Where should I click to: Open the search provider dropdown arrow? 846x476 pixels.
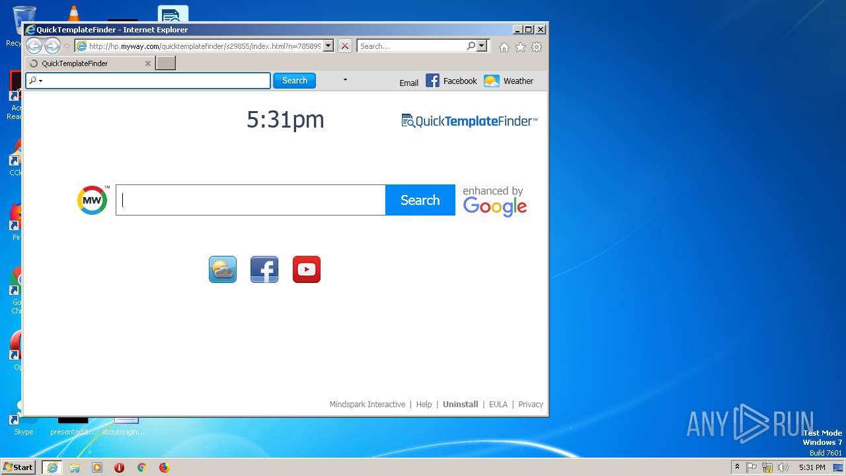(x=482, y=46)
